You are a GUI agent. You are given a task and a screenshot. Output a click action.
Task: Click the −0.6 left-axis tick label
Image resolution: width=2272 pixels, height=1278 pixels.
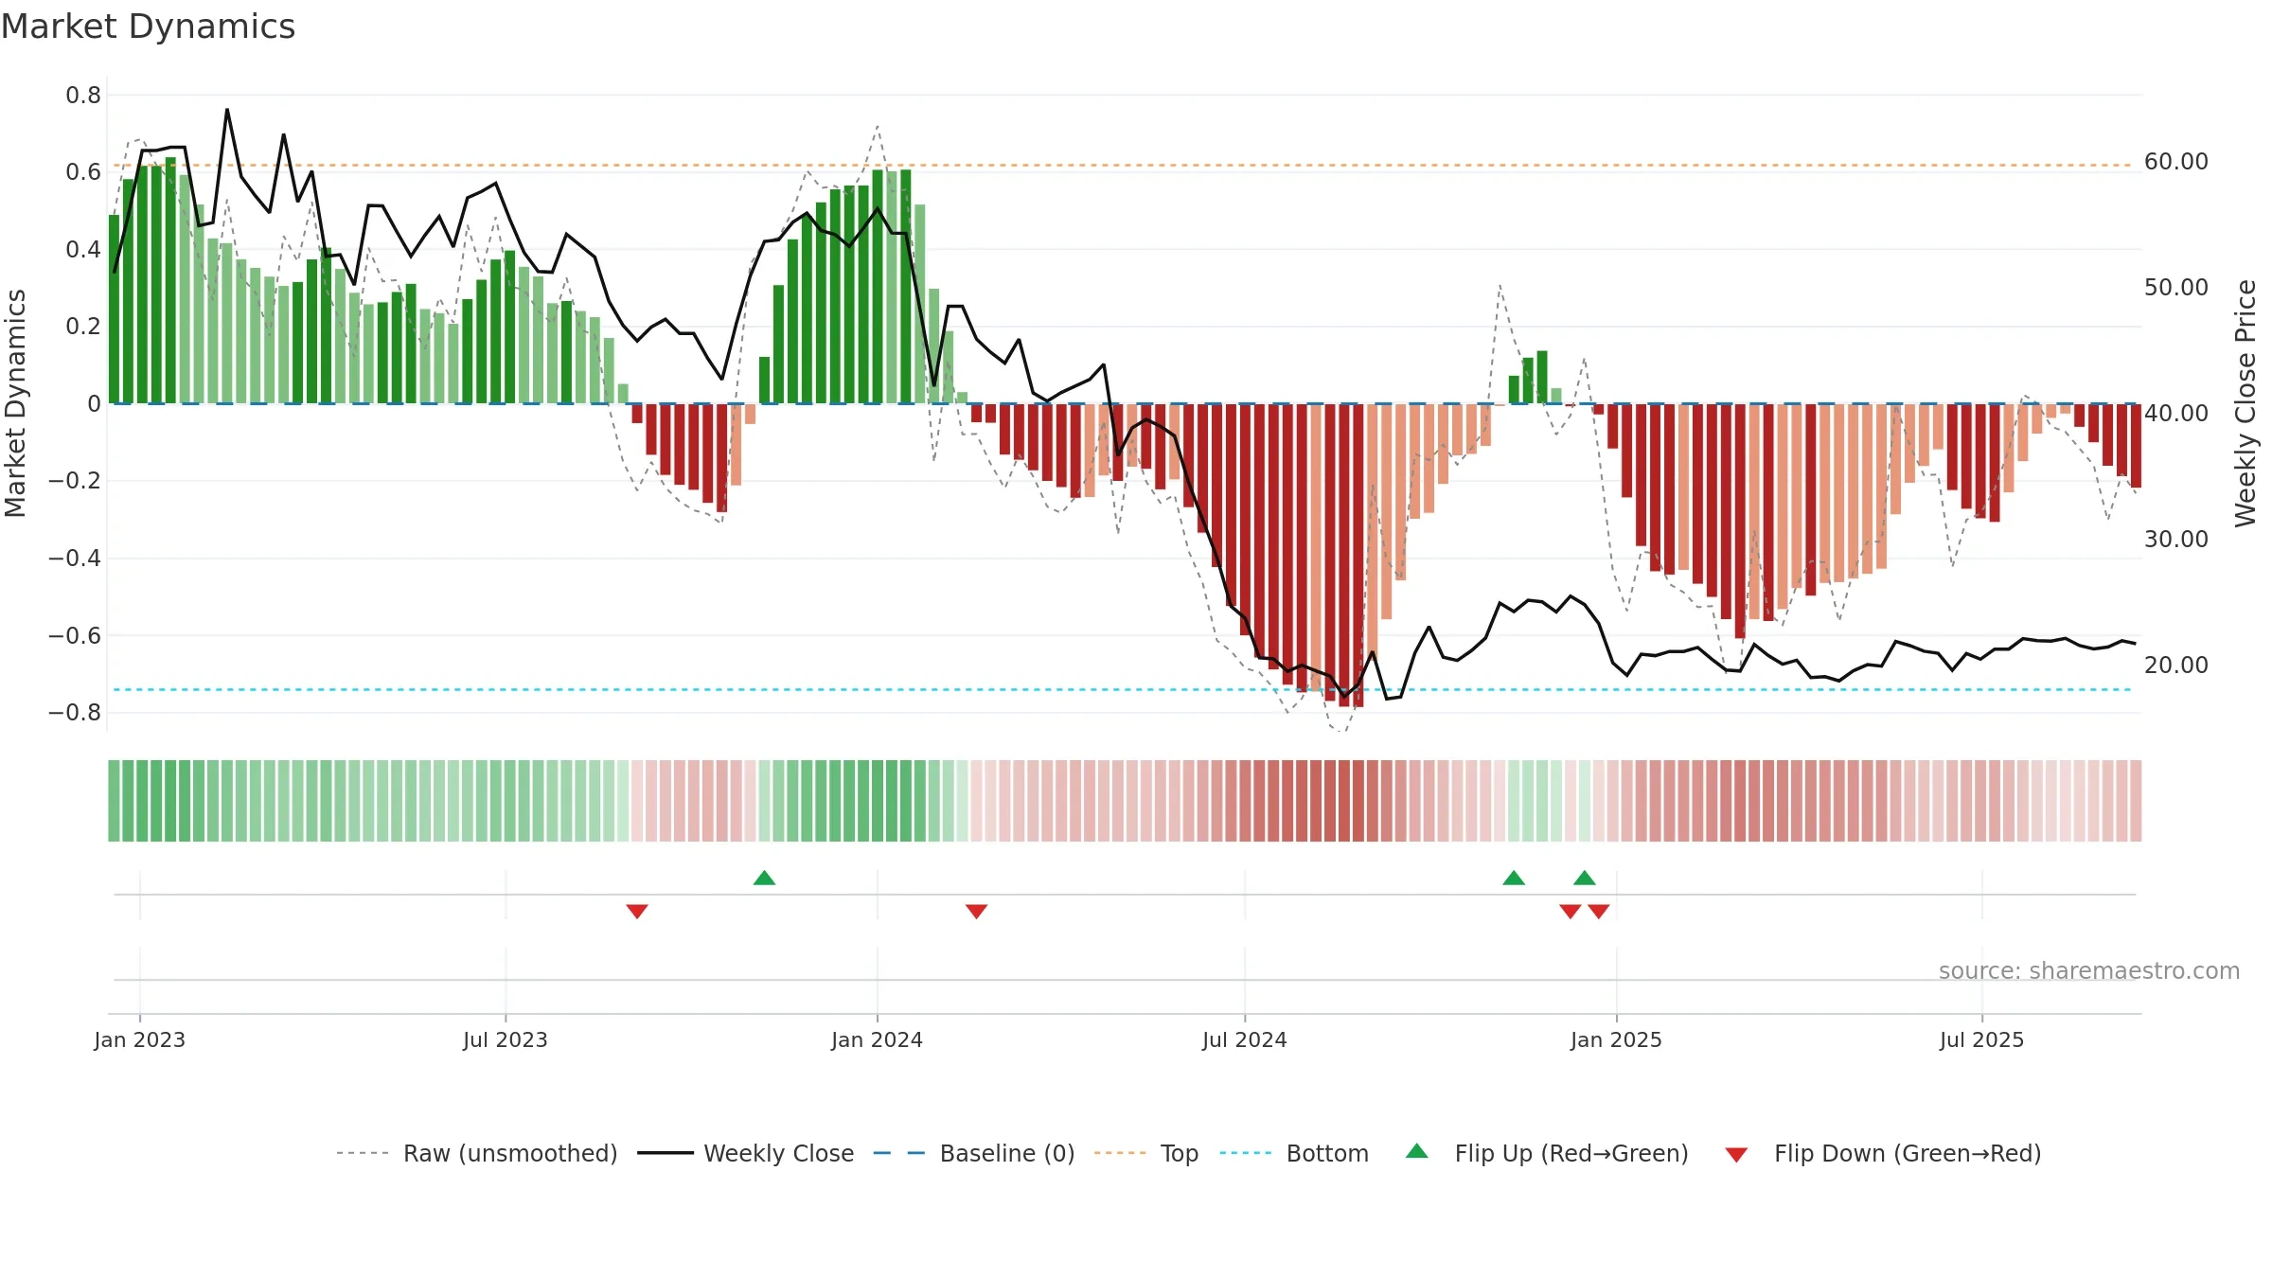click(x=75, y=635)
